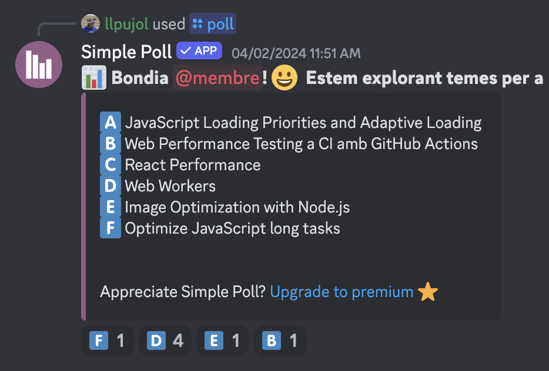The image size is (549, 371).
Task: Click llpujol's small profile avatar
Action: [x=90, y=24]
